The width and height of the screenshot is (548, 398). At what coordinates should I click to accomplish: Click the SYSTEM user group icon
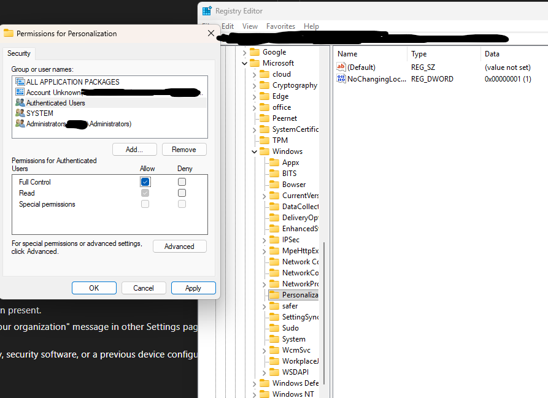[x=20, y=113]
